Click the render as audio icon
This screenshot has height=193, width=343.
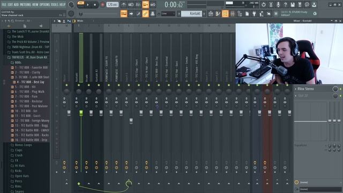click(300, 4)
